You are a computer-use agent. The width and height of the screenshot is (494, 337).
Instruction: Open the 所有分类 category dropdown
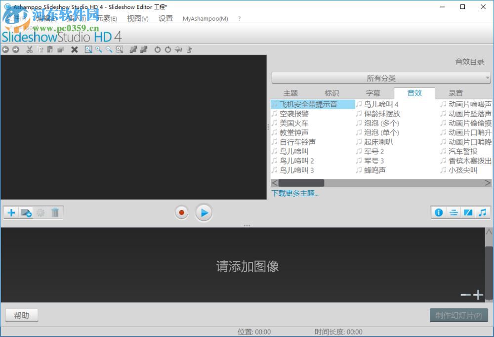[380, 78]
